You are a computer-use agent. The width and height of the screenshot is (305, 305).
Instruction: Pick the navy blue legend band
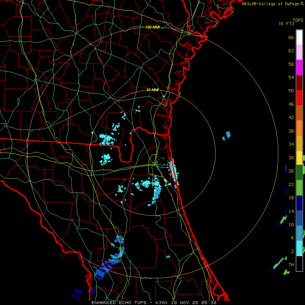(x=299, y=203)
